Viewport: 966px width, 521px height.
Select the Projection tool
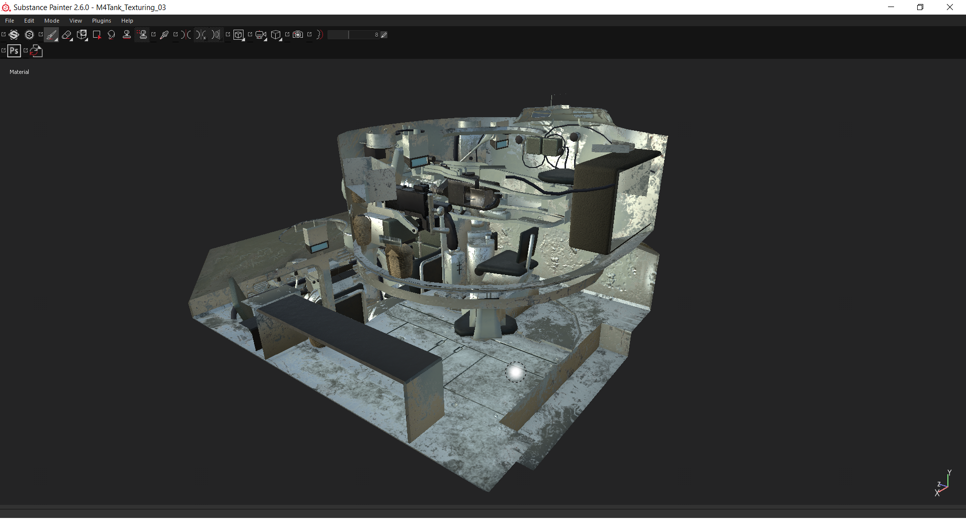[x=82, y=35]
